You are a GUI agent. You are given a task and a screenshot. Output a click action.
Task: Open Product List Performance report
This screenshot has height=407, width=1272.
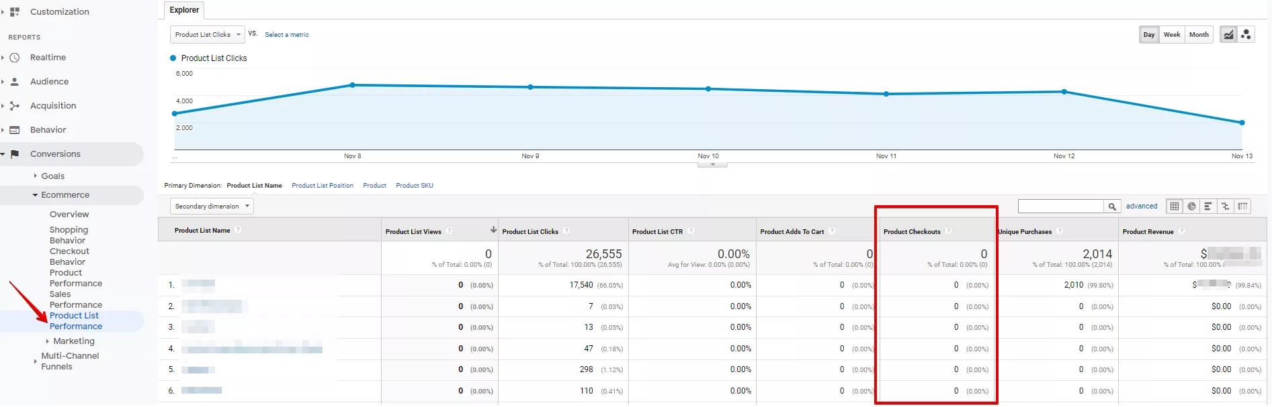76,321
